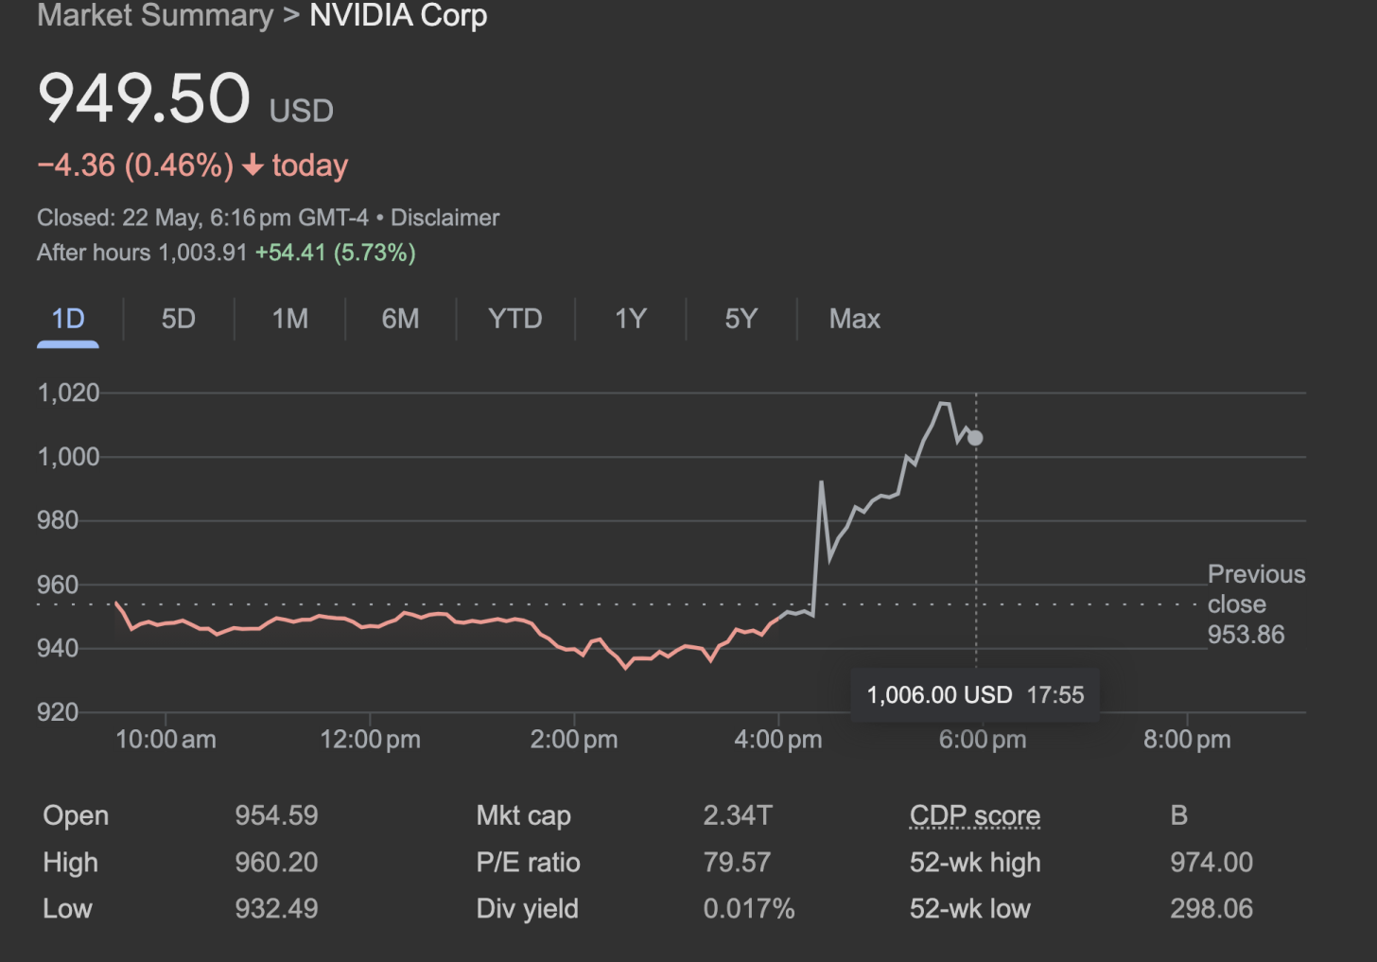Click the 1,000 y-axis label
Viewport: 1377px width, 962px height.
coord(68,457)
